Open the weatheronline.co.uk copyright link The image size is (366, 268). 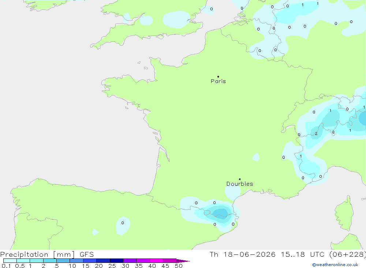click(x=335, y=265)
